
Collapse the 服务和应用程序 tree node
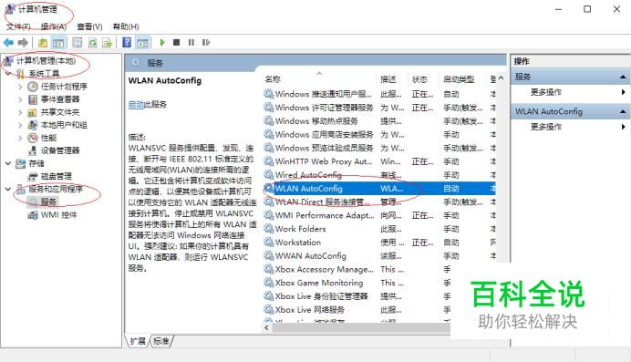point(8,189)
